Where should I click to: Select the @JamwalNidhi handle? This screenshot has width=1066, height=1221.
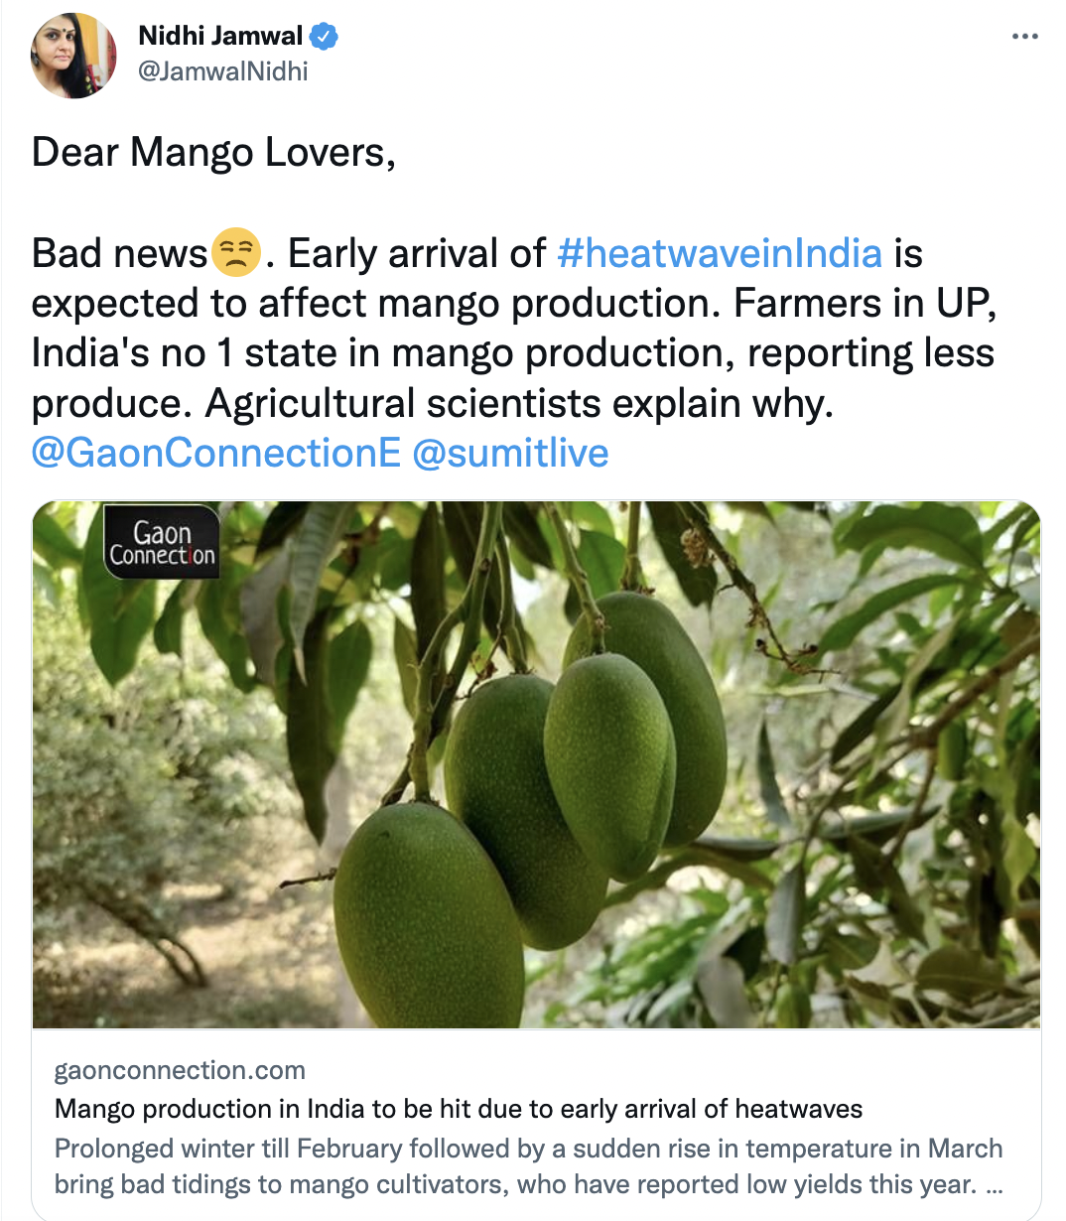click(223, 71)
